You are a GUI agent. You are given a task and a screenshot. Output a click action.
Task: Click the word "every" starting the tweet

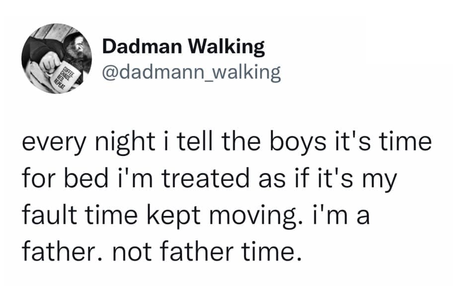tap(53, 143)
